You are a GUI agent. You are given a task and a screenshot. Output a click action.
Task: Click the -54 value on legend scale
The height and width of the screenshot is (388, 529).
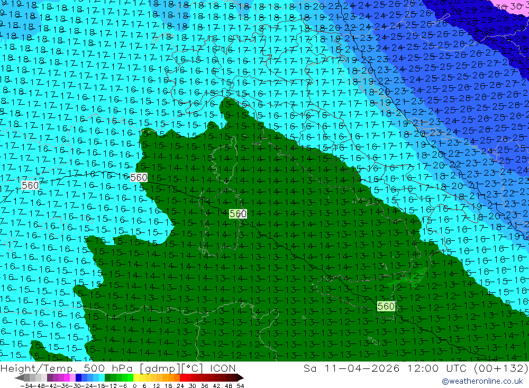point(26,386)
